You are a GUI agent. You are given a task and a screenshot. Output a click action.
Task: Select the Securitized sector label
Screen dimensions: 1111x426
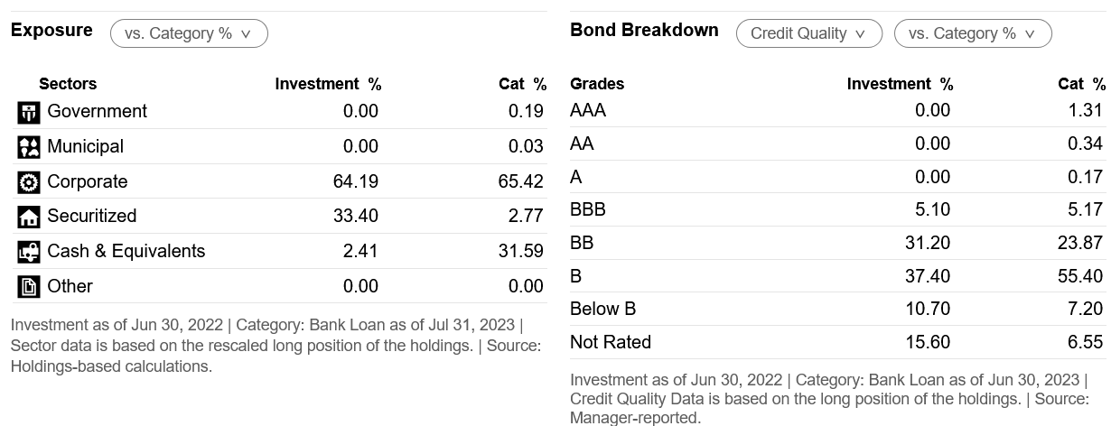tap(92, 217)
